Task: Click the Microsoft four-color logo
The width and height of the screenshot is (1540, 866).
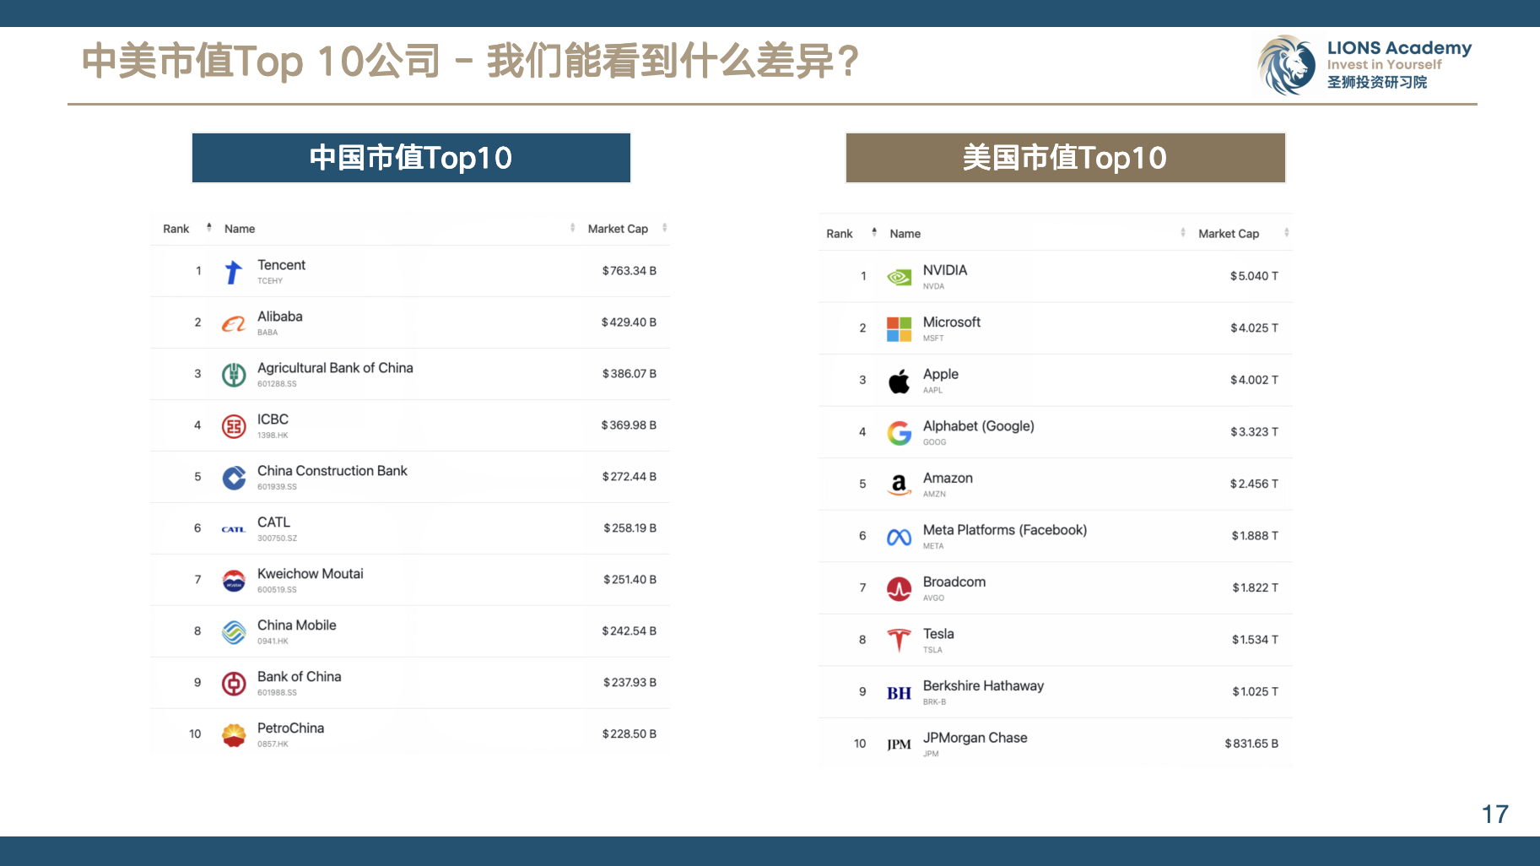Action: pyautogui.click(x=899, y=329)
